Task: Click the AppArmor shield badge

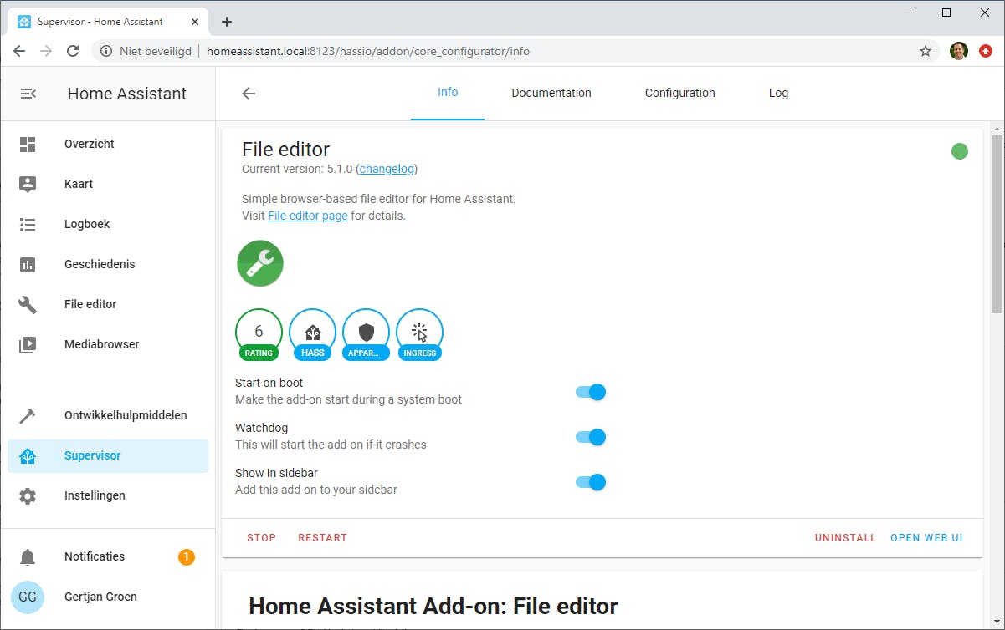Action: tap(366, 335)
